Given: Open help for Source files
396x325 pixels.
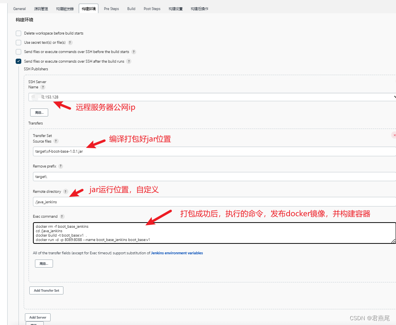Looking at the screenshot, I should (56, 141).
